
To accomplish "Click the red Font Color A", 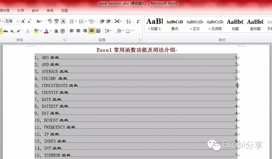I will tap(46, 31).
